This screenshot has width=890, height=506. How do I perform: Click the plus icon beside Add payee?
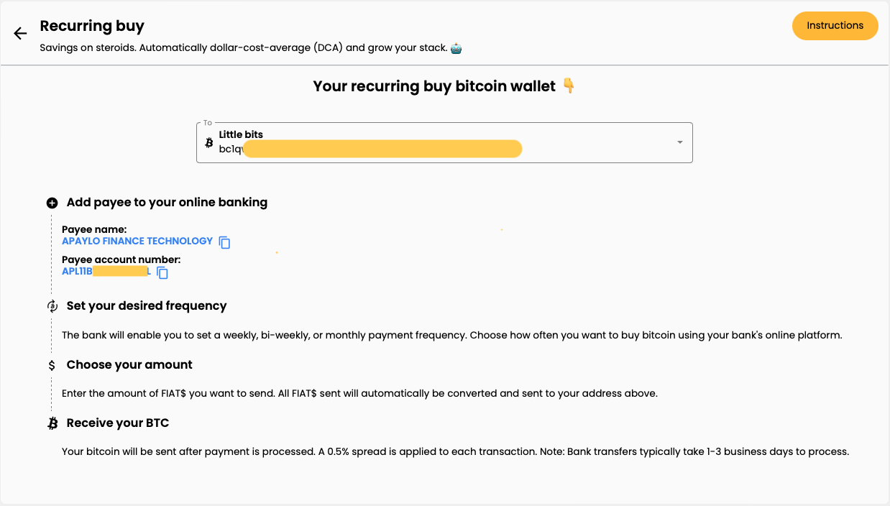point(52,203)
